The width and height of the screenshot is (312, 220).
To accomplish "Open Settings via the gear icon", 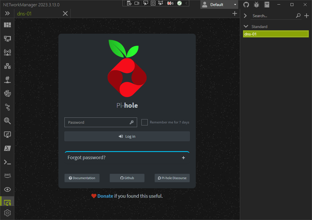I will [x=7, y=213].
